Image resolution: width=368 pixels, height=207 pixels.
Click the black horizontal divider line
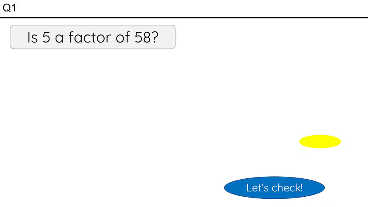(x=184, y=17)
